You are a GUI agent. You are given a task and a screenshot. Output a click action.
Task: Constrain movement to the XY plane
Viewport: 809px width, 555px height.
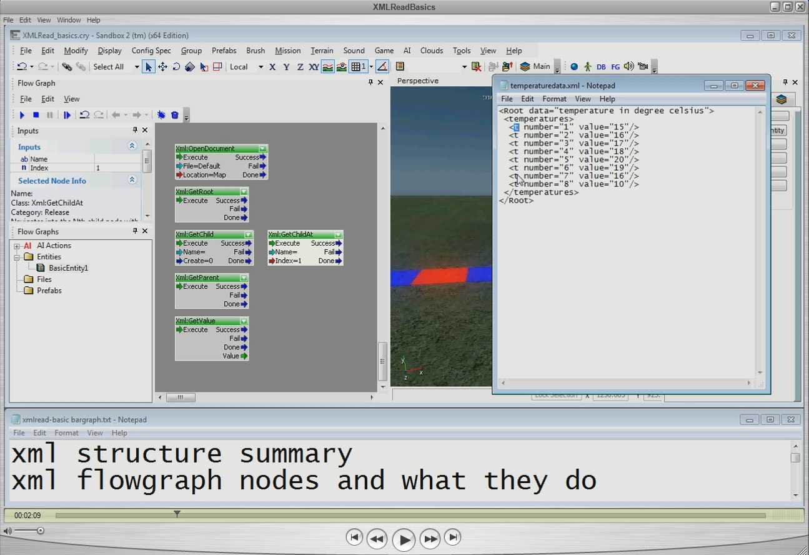click(314, 67)
